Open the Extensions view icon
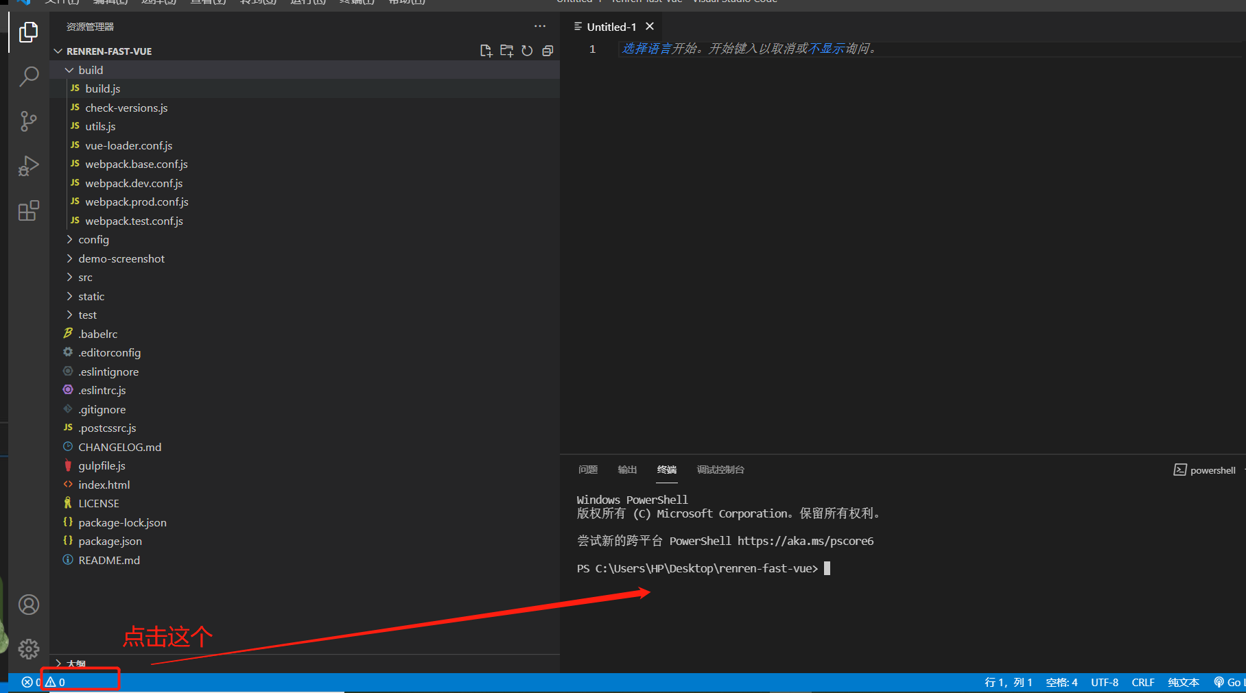The width and height of the screenshot is (1246, 693). tap(28, 210)
